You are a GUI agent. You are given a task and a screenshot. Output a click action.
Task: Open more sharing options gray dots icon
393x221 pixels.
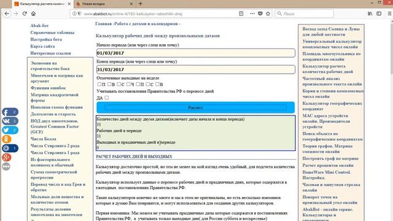pos(6,166)
